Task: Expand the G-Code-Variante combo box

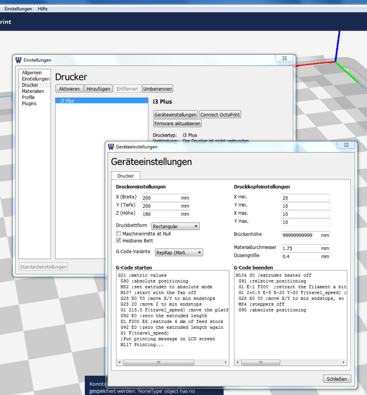Action: (x=179, y=252)
